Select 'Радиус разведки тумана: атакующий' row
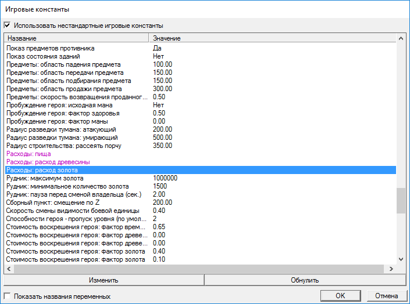The width and height of the screenshot is (410, 304). 201,129
